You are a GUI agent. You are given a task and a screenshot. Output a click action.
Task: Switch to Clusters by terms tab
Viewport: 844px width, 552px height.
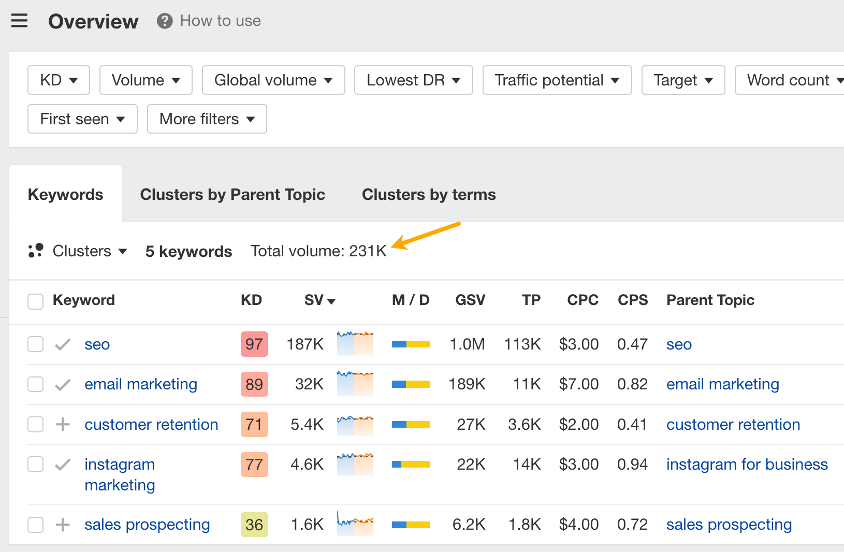429,194
